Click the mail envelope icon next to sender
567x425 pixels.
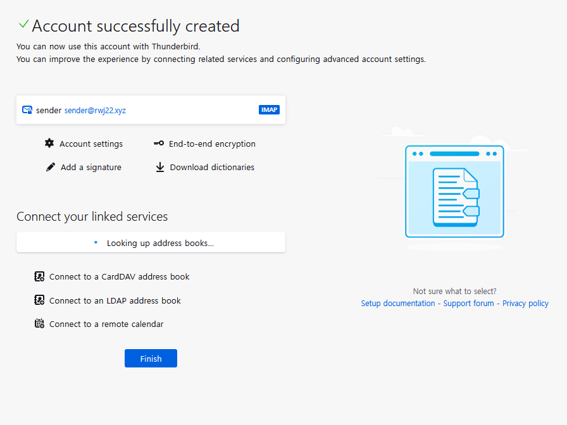(x=27, y=110)
